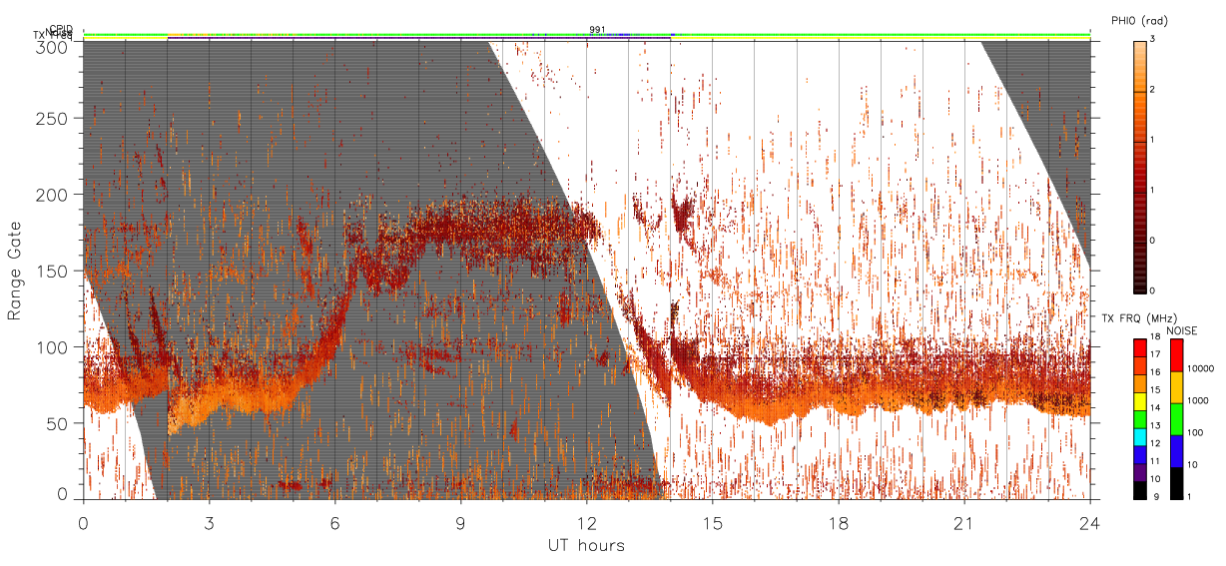Click x-axis tick label '18'
The width and height of the screenshot is (1226, 566).
838,523
